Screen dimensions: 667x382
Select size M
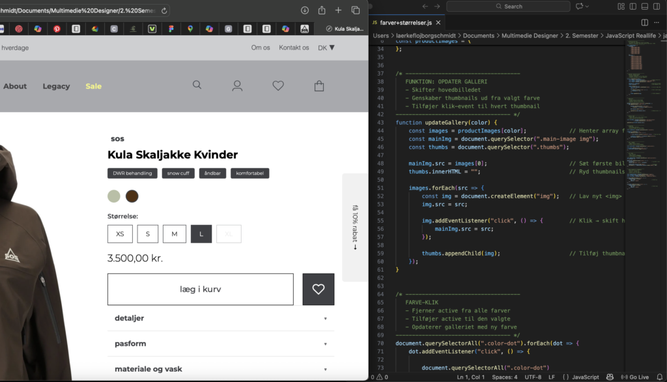175,234
